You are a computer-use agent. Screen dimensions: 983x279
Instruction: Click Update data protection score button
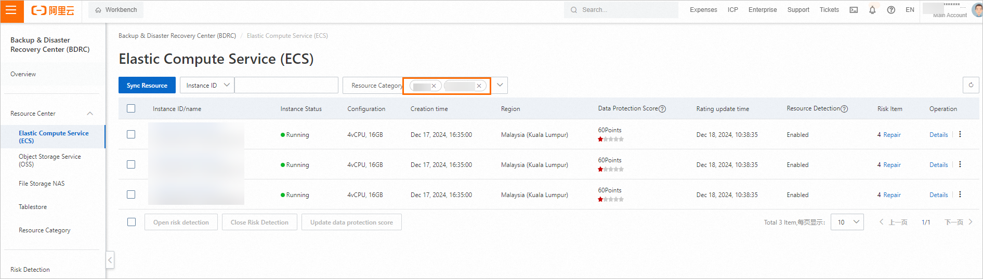tap(351, 222)
